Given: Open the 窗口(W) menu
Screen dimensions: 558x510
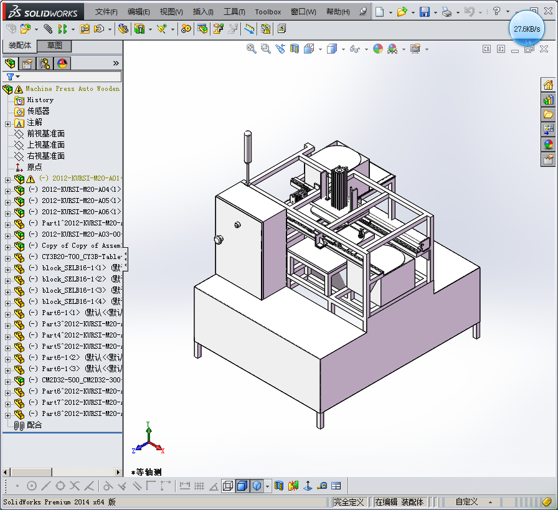Looking at the screenshot, I should pyautogui.click(x=303, y=12).
